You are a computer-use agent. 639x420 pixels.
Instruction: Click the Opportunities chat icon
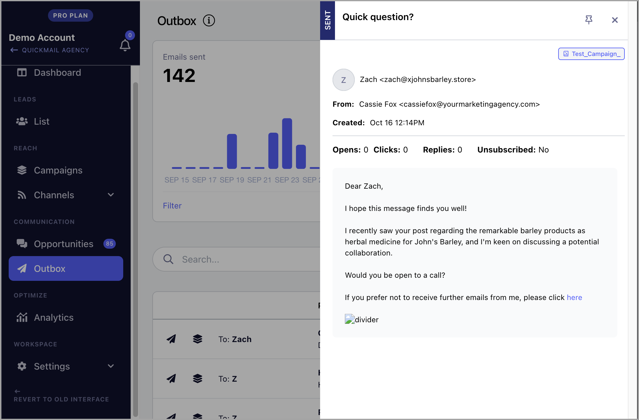(22, 244)
